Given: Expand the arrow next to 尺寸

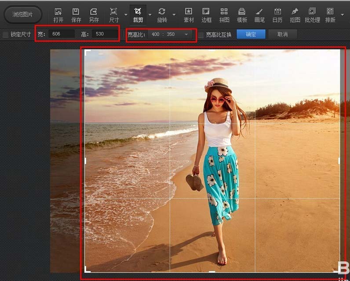Looking at the screenshot, I should 126,15.
